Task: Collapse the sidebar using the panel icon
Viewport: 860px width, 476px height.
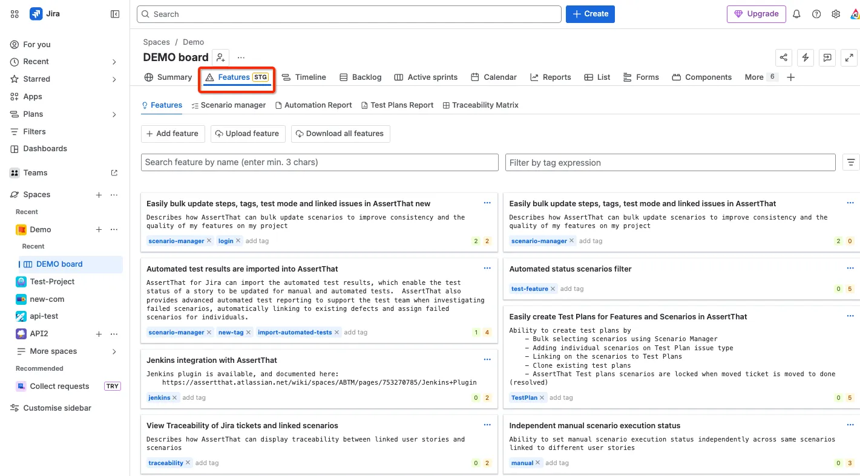Action: [x=115, y=14]
